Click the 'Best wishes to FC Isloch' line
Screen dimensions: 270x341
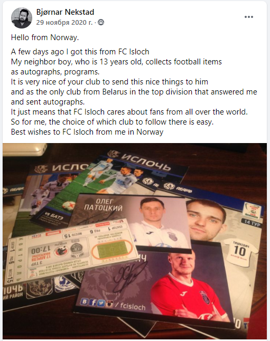[x=87, y=132]
